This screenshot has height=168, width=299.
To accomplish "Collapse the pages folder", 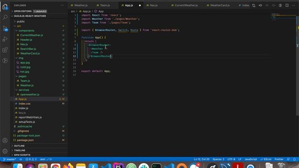I will tap(39, 76).
